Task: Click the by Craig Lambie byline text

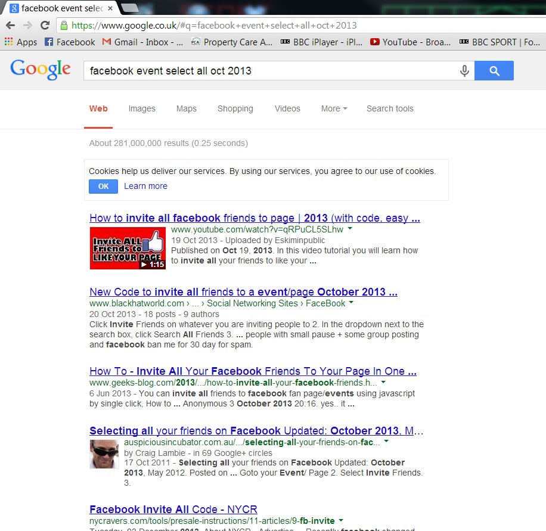Action: [198, 453]
